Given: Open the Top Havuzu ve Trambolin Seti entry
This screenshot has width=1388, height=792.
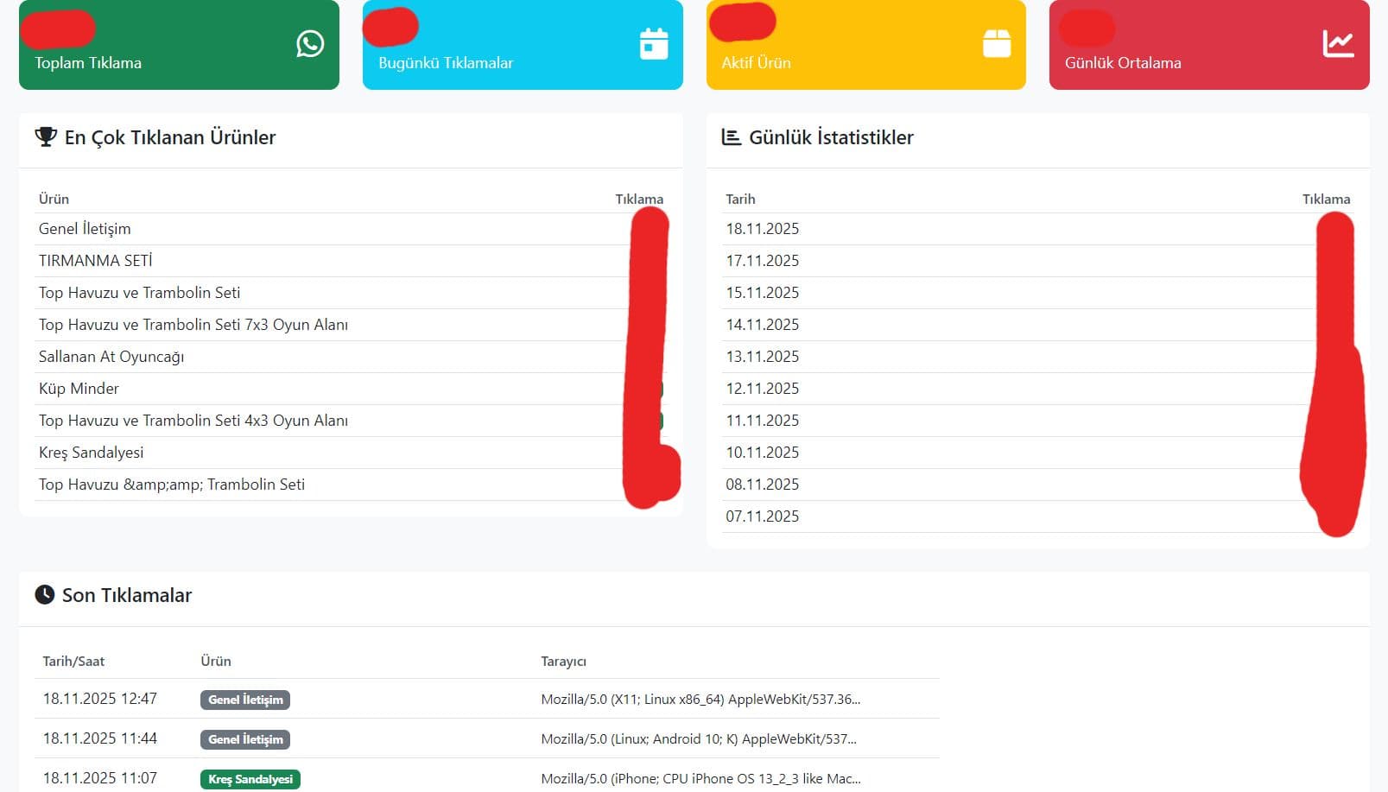Looking at the screenshot, I should point(140,292).
